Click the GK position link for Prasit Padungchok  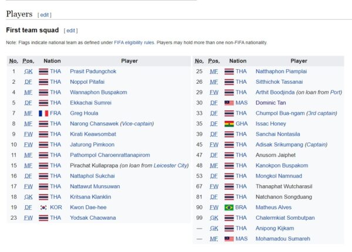pos(28,71)
